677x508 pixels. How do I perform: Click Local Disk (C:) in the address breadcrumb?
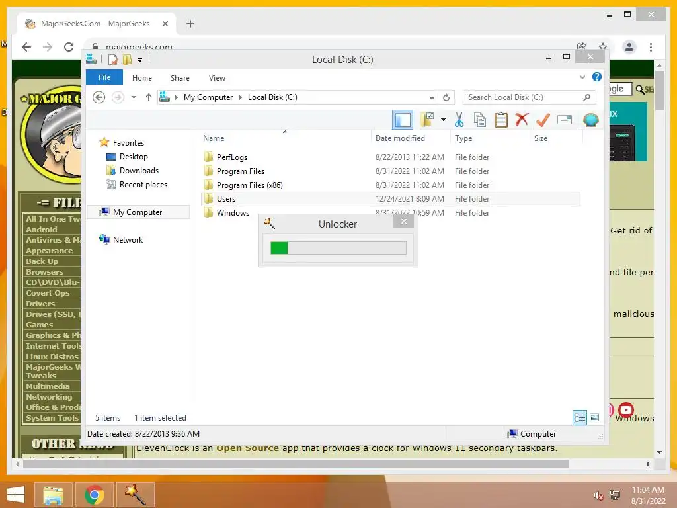tap(272, 97)
